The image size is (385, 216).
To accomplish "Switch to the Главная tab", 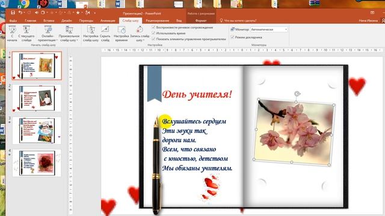I will tap(31, 20).
